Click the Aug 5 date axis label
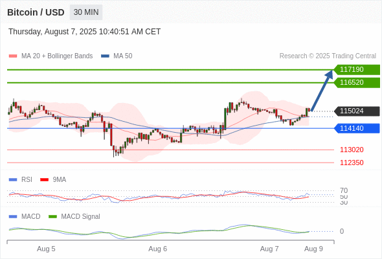 tap(46, 249)
